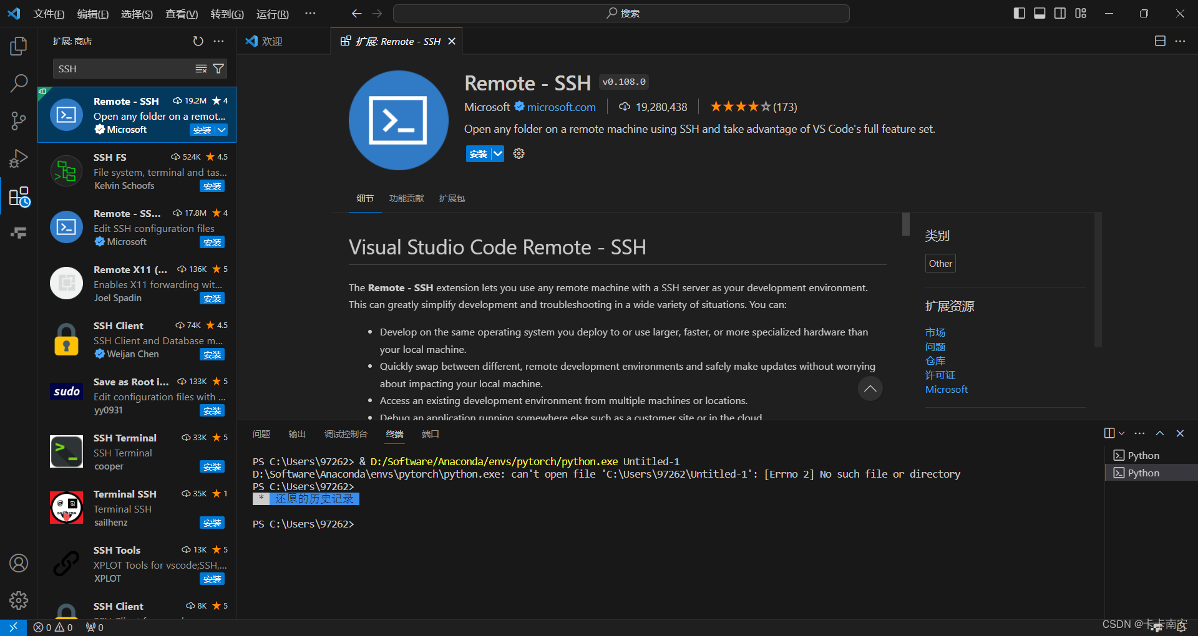Select the 输出 panel tab
The height and width of the screenshot is (636, 1198).
[x=297, y=434]
